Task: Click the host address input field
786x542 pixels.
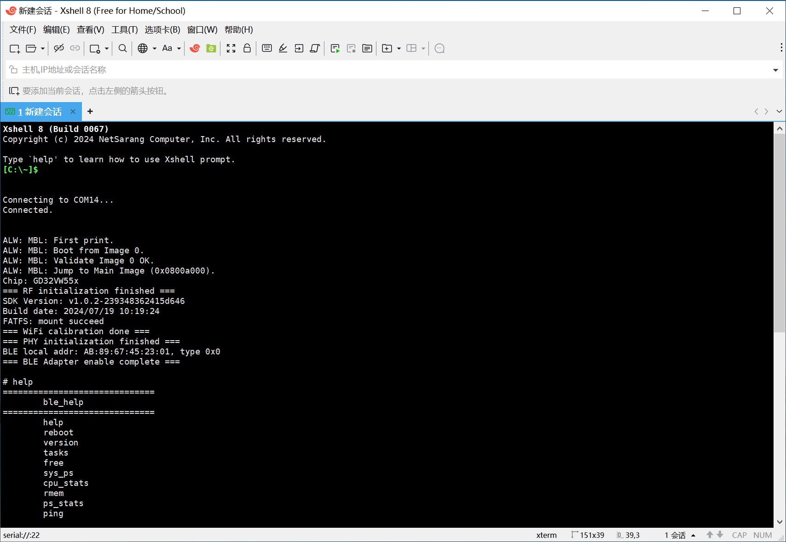Action: coord(368,70)
